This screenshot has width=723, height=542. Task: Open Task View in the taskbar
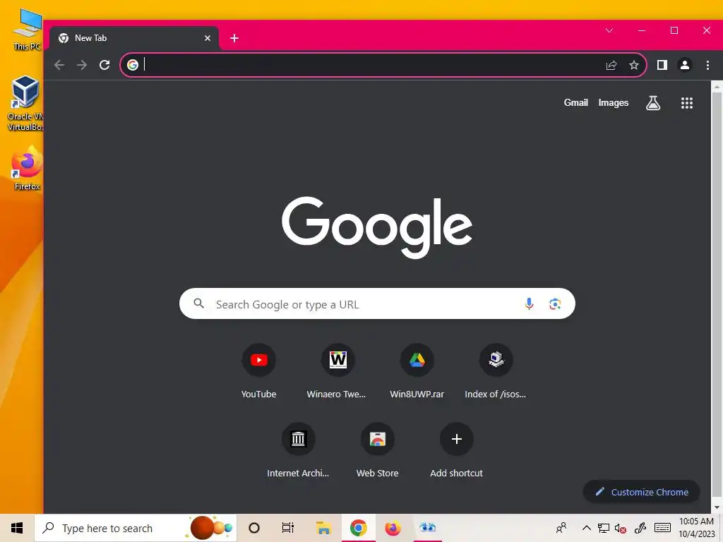(288, 528)
